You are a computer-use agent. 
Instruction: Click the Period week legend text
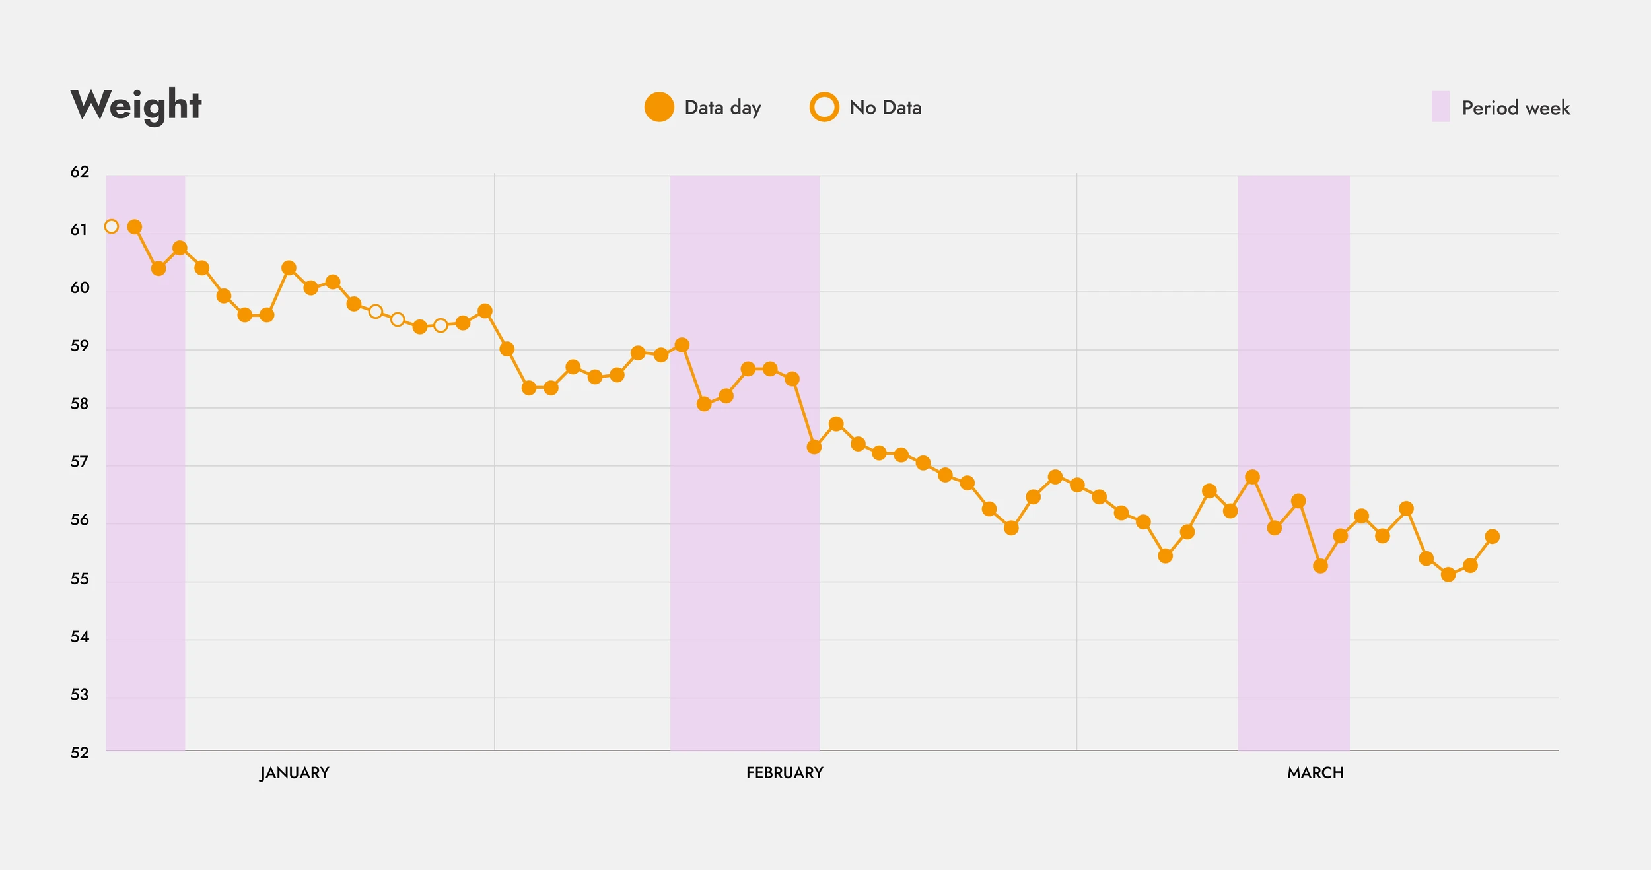(x=1516, y=108)
